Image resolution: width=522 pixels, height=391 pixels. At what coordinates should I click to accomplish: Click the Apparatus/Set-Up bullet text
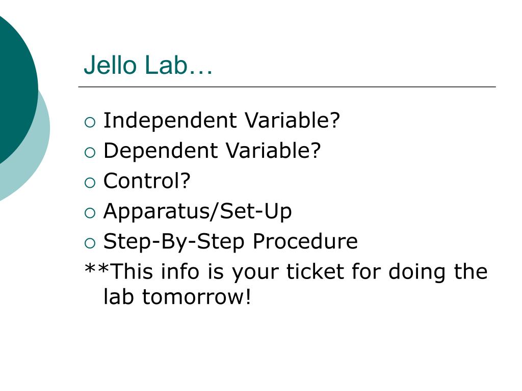[197, 211]
